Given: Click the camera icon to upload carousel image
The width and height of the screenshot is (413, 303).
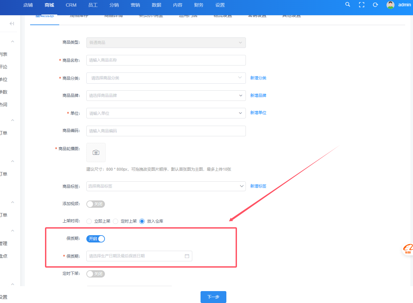Looking at the screenshot, I should point(96,152).
